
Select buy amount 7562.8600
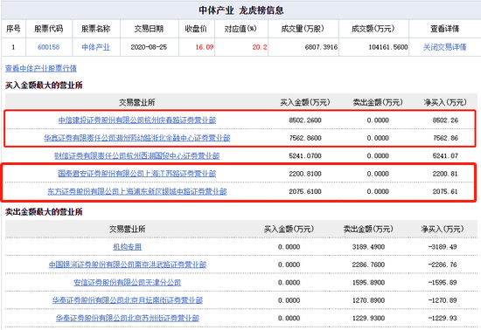305,138
